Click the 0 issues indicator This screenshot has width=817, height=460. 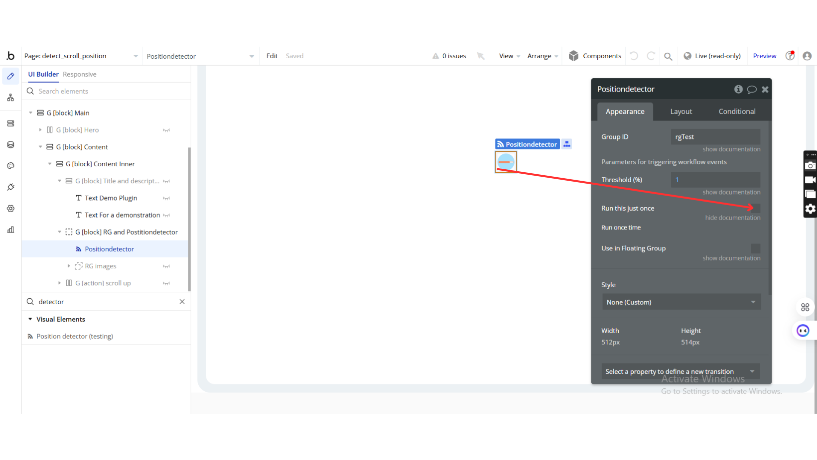449,56
